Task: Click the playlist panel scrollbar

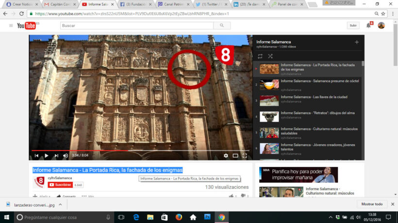Action: tap(363, 63)
